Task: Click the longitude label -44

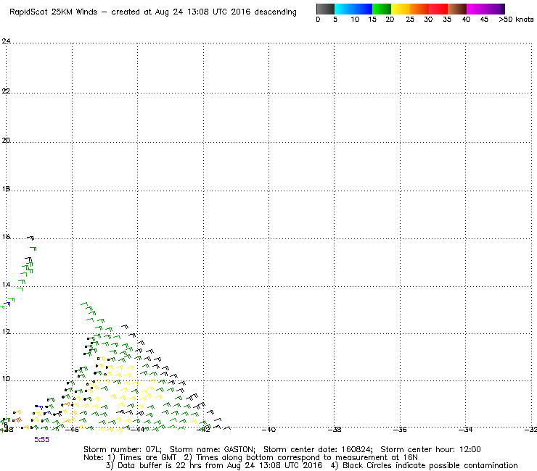Action: pos(138,429)
